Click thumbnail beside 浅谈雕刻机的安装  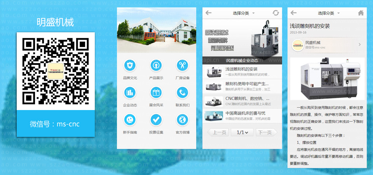214,72
